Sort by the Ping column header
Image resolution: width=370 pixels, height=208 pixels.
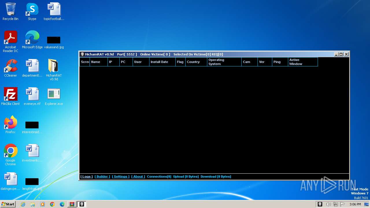[280, 62]
